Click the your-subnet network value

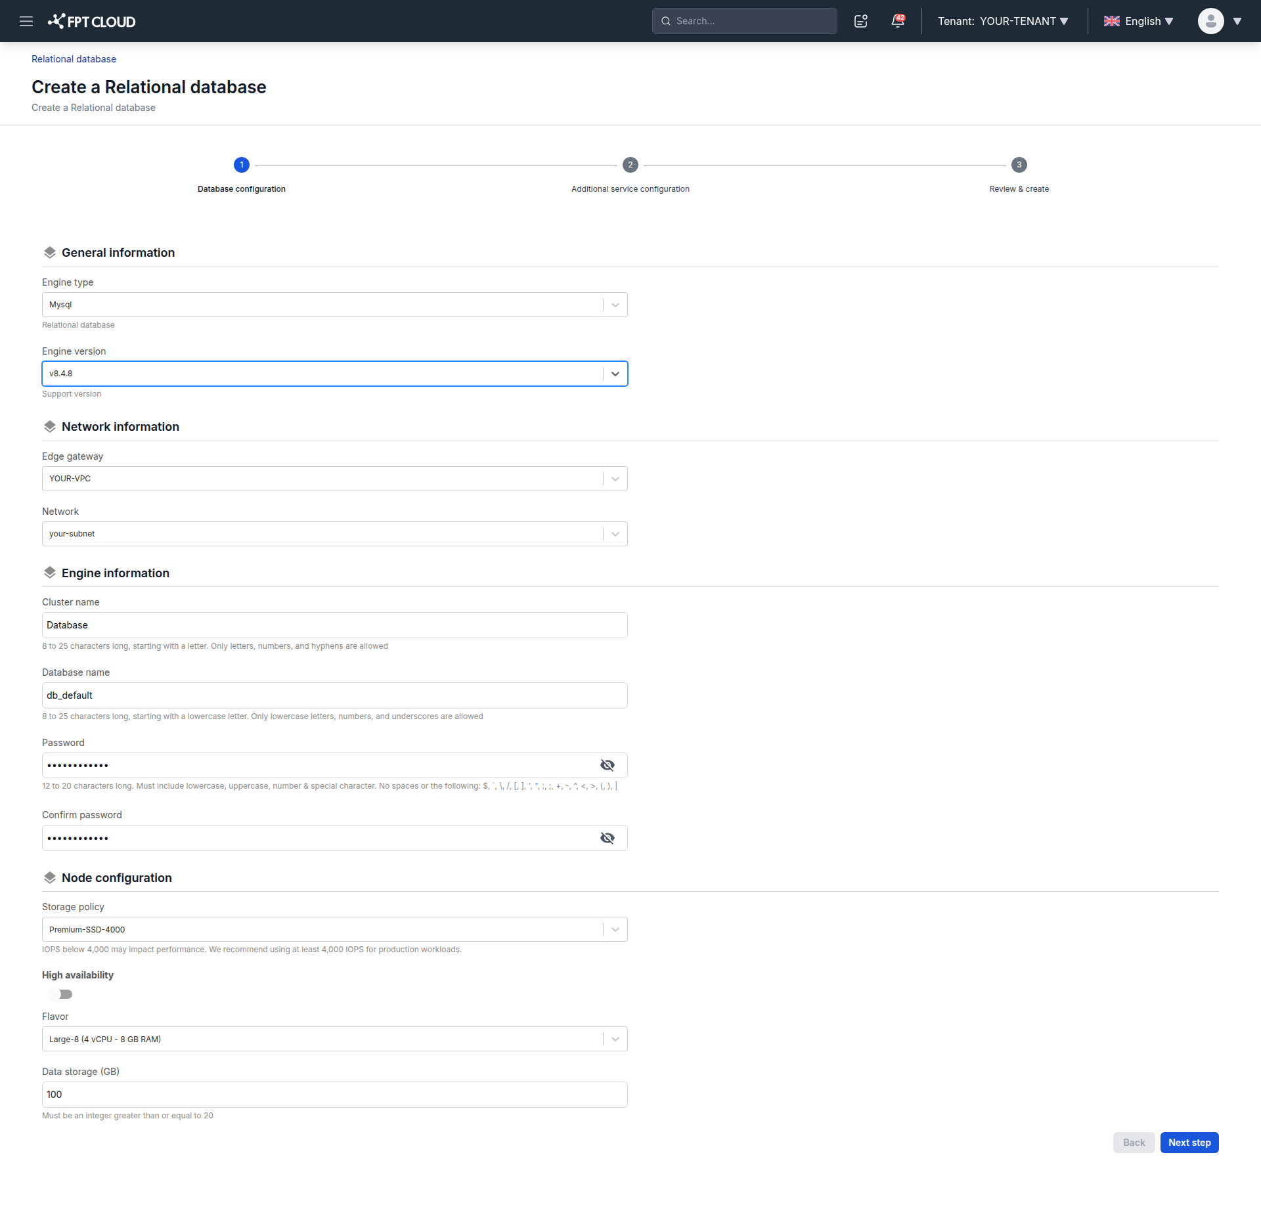pos(72,534)
